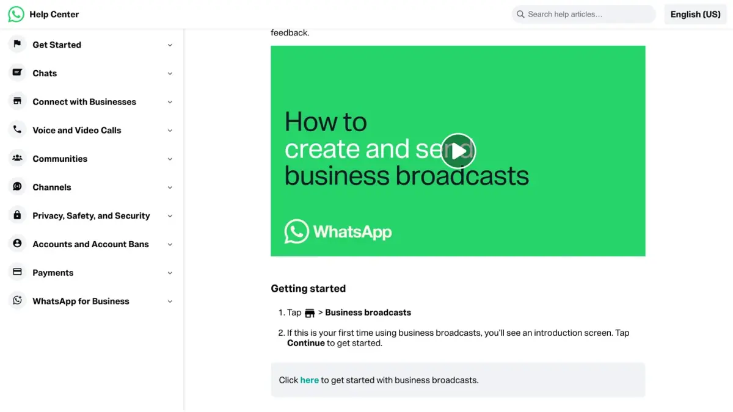Click the Communities people icon
The image size is (733, 412).
pyautogui.click(x=17, y=158)
